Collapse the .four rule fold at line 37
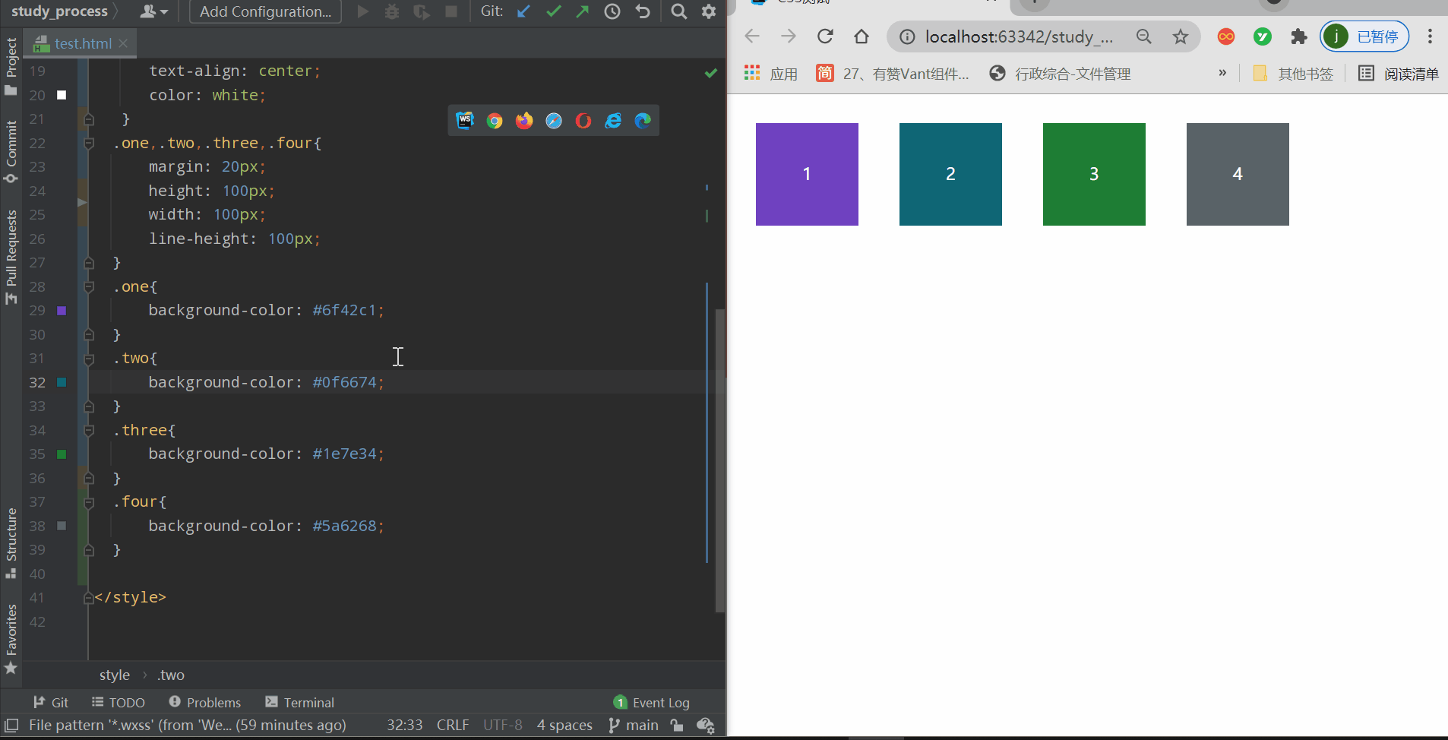Screen dimensions: 1448x740 pyautogui.click(x=89, y=502)
